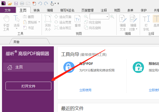Click the 最近的文件 heading
This screenshot has height=112, width=159.
click(72, 108)
